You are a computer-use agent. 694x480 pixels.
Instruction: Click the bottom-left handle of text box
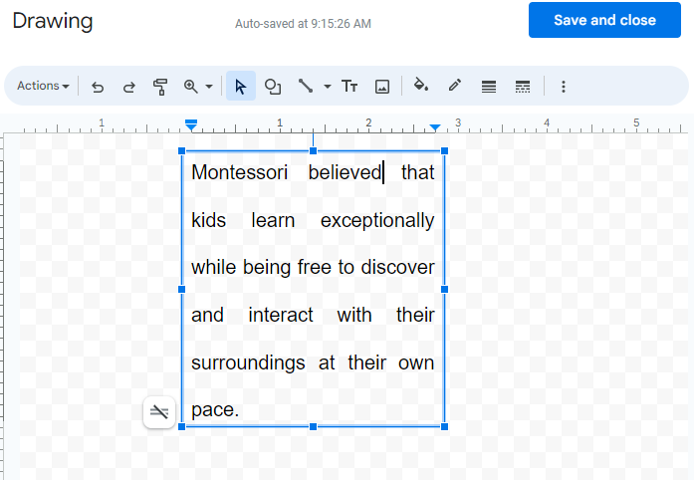[181, 426]
